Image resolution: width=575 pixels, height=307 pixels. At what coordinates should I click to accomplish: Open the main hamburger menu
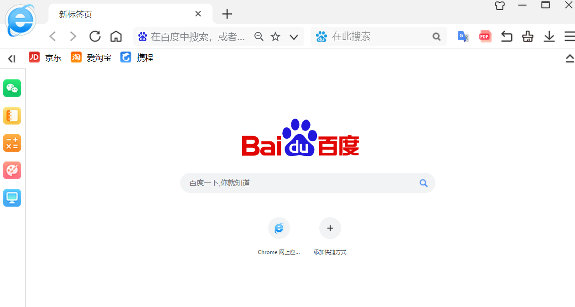coord(570,36)
